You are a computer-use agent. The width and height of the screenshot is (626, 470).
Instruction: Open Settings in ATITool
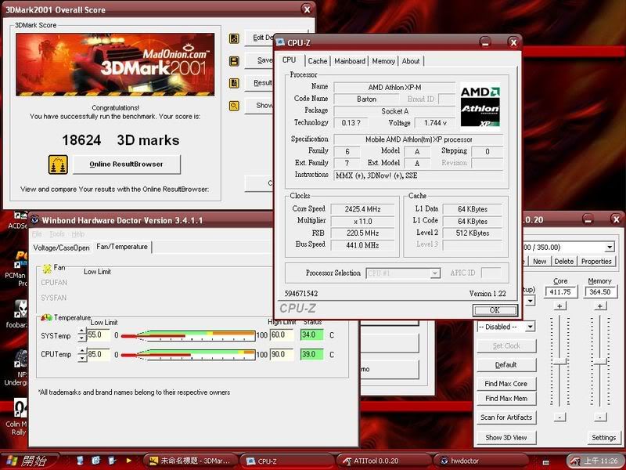[x=603, y=437]
